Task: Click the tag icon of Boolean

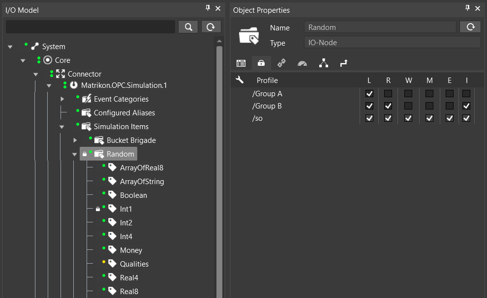Action: (x=112, y=195)
